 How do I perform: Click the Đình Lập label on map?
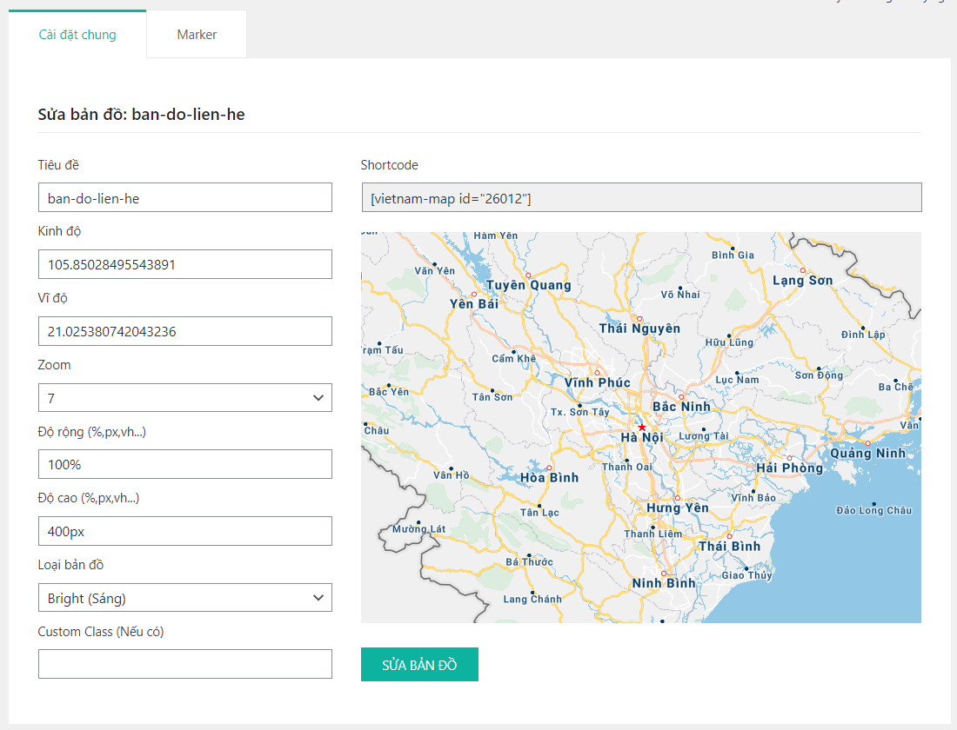[863, 335]
